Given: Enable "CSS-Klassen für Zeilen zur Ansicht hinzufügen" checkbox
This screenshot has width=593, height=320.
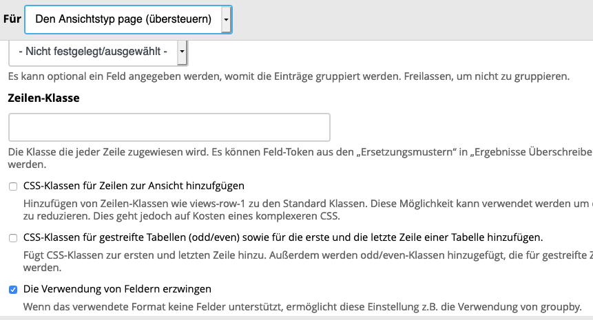Looking at the screenshot, I should pyautogui.click(x=13, y=186).
